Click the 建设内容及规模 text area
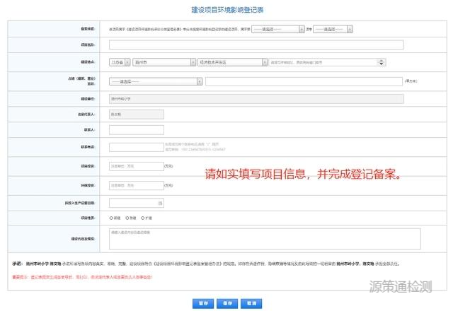Image resolution: width=453 pixels, height=311 pixels. [265, 237]
